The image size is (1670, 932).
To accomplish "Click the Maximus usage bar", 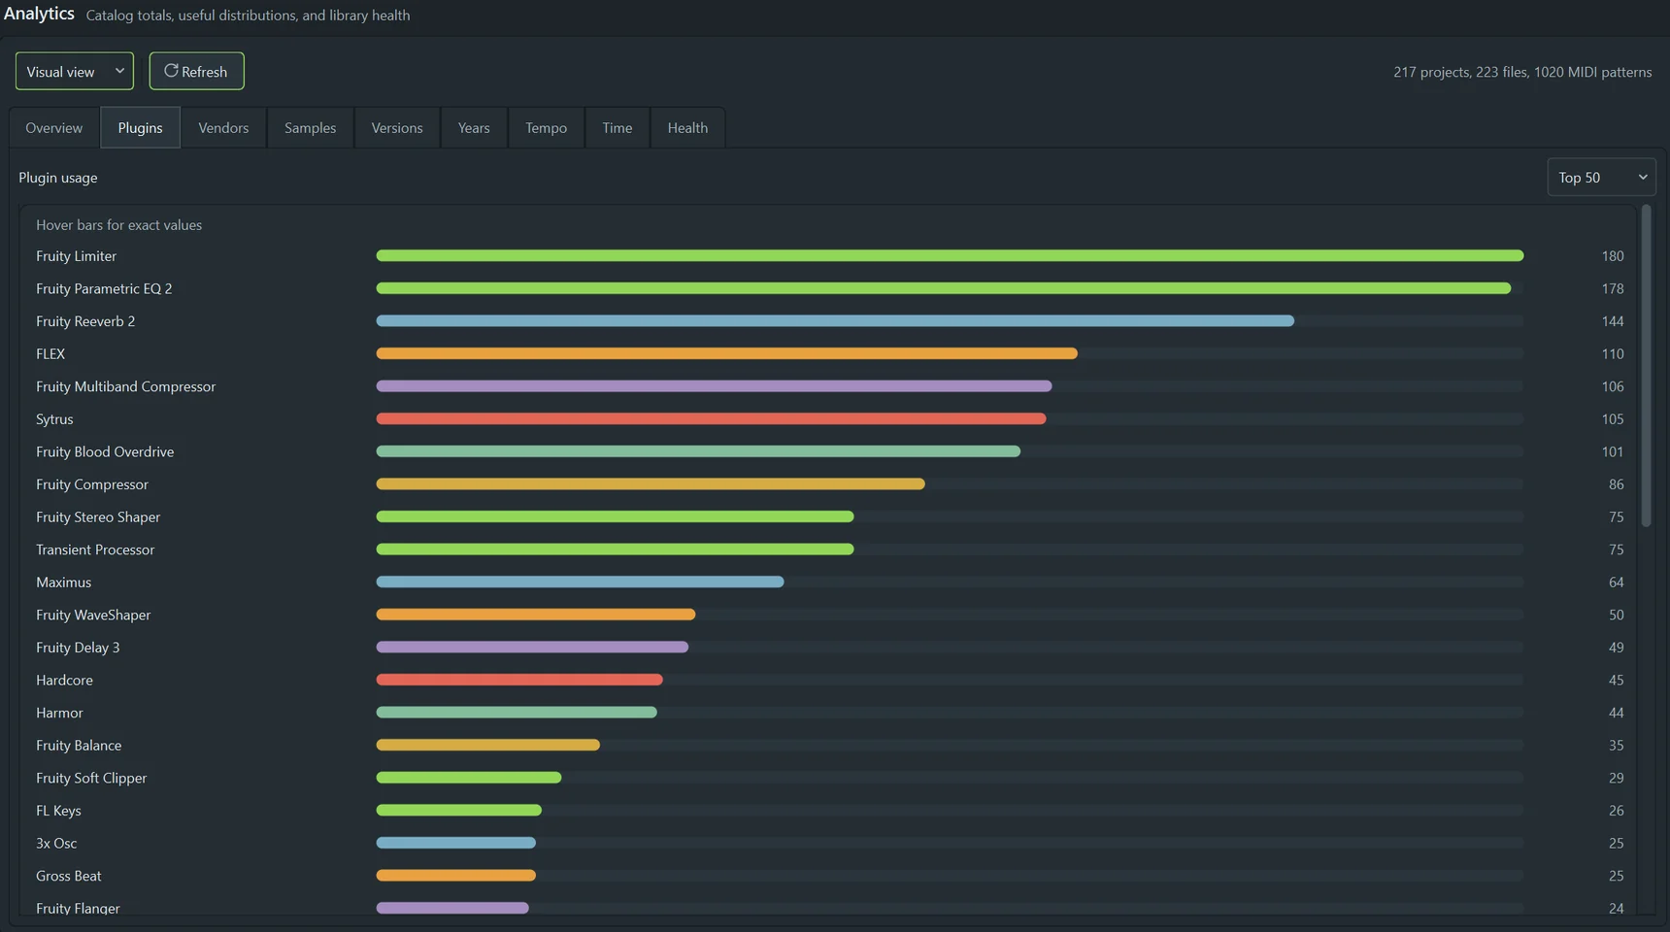I will 580,582.
